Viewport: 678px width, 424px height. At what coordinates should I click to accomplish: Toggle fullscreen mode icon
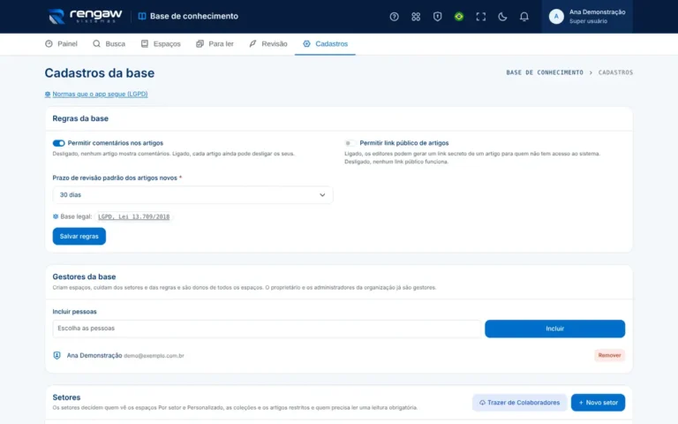481,17
